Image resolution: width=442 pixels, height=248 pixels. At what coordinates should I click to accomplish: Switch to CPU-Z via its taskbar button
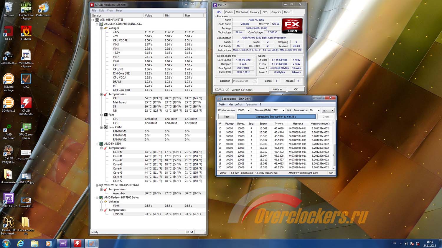(63, 243)
